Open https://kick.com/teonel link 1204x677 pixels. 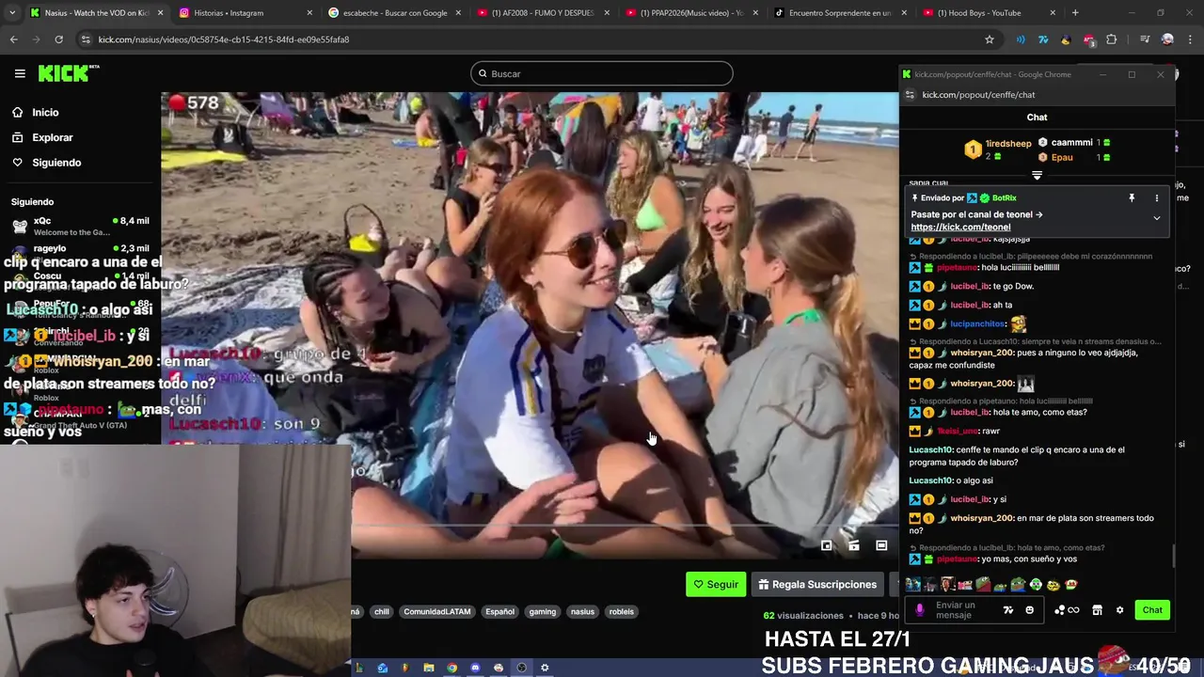coord(960,227)
